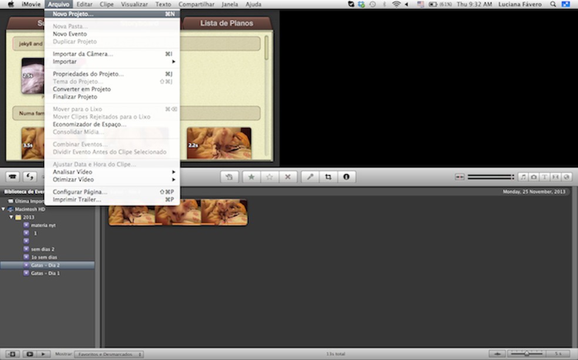Open the photo browser camera icon
Viewport: 578px width, 360px height.
(533, 176)
